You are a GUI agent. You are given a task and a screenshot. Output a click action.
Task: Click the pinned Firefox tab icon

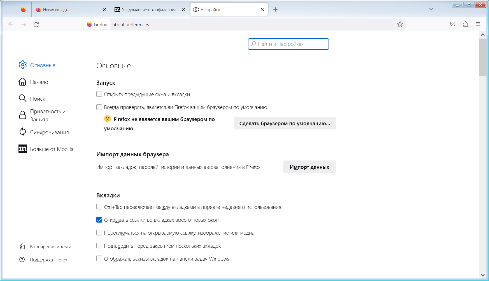(24, 10)
